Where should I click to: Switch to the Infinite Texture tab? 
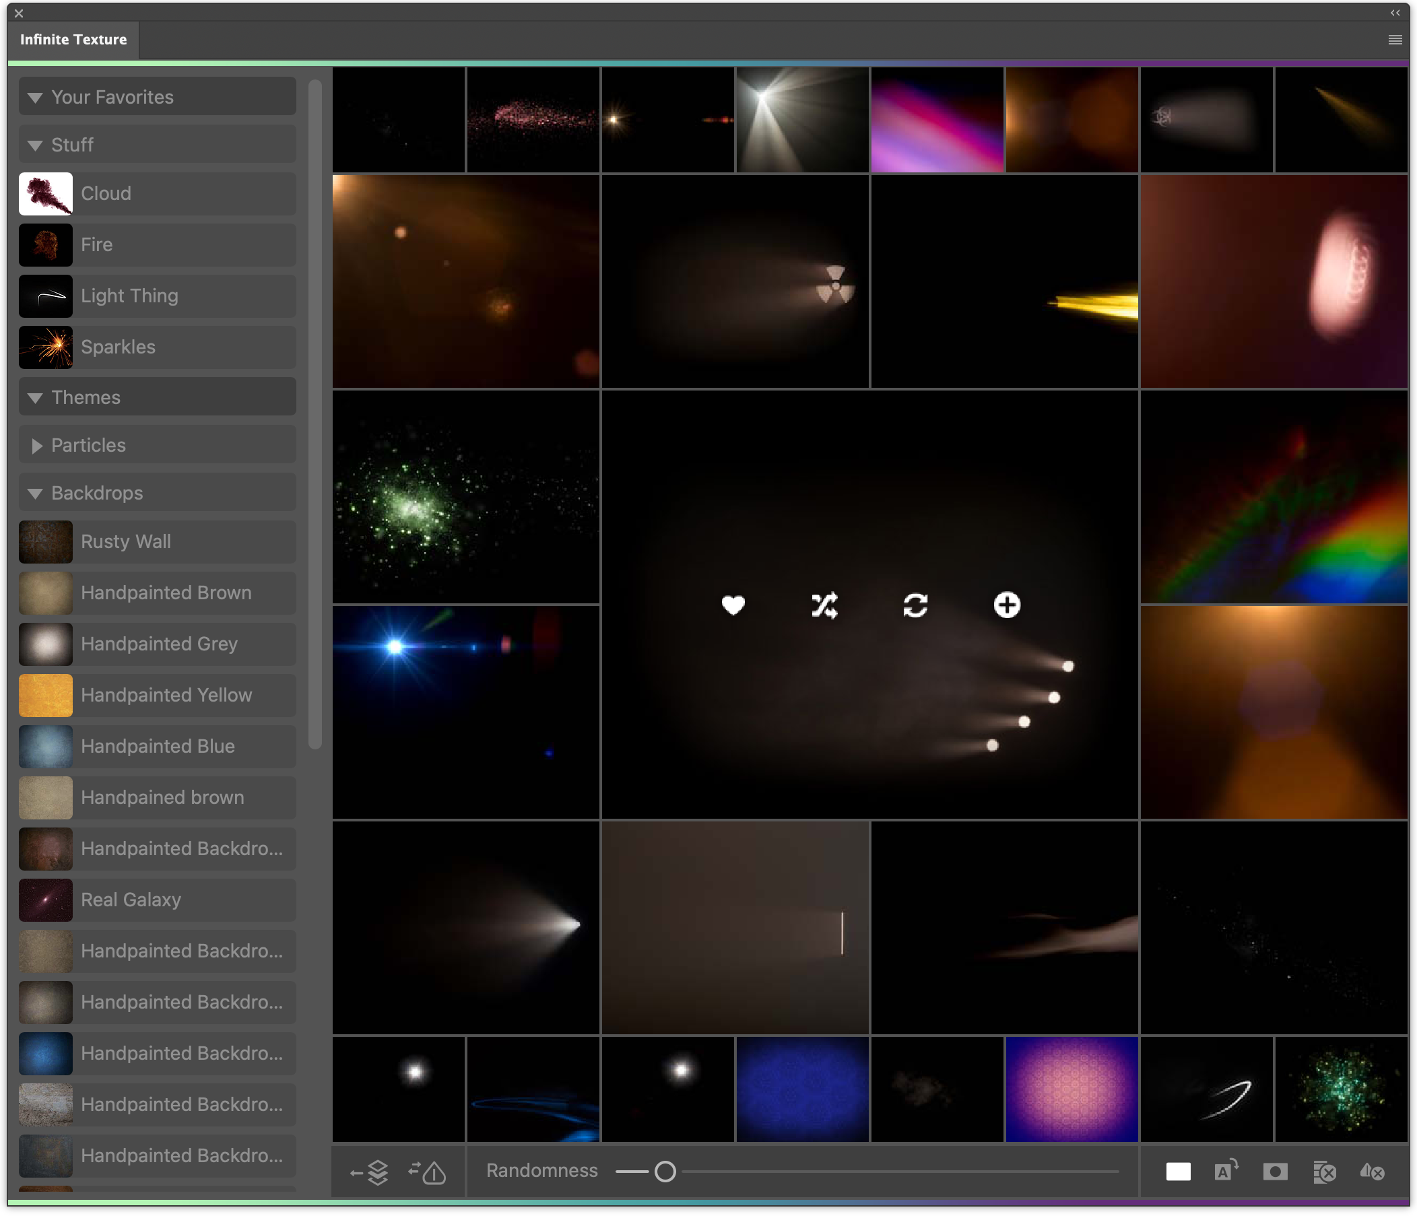73,39
